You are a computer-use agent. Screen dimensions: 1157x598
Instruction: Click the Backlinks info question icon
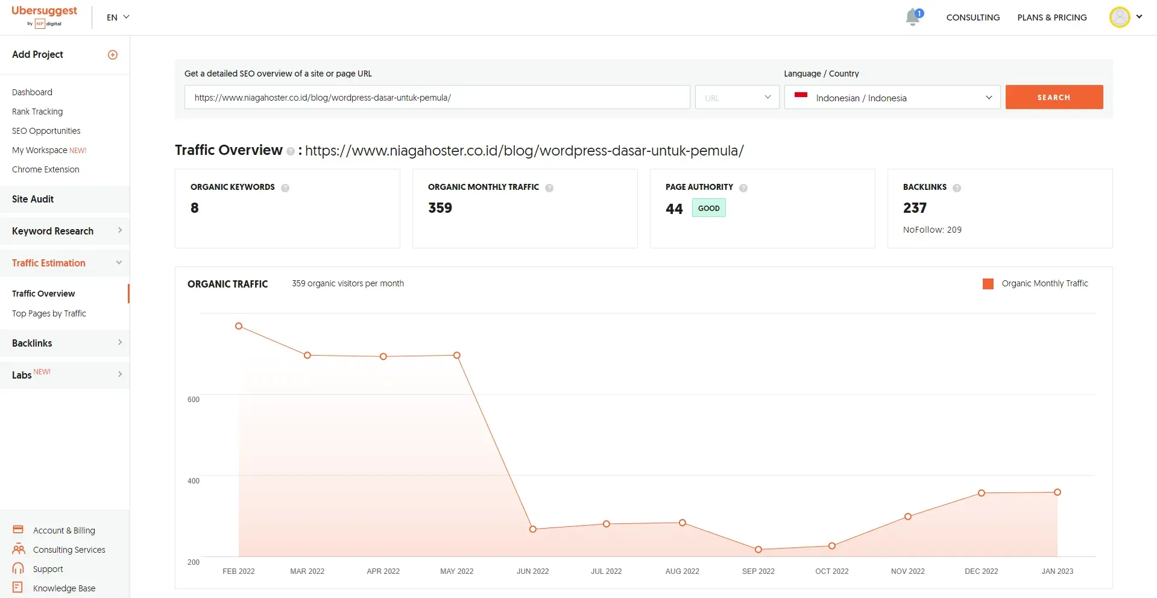click(x=957, y=188)
